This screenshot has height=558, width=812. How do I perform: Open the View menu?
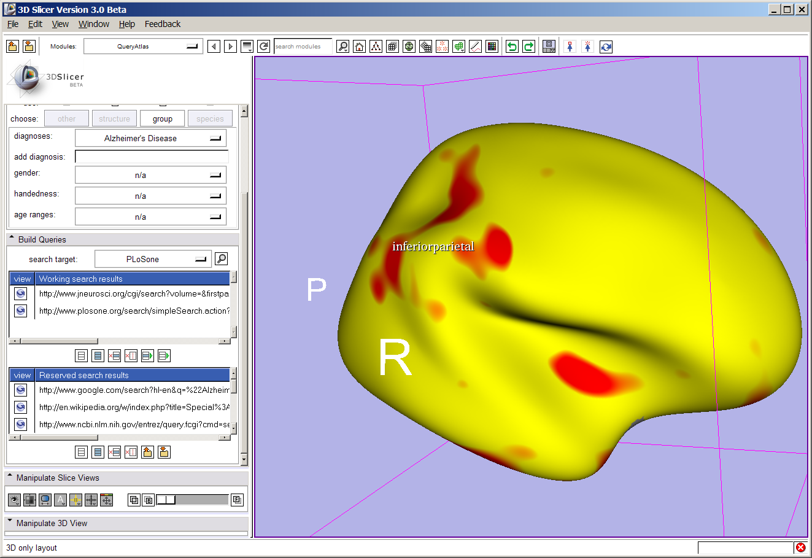60,24
